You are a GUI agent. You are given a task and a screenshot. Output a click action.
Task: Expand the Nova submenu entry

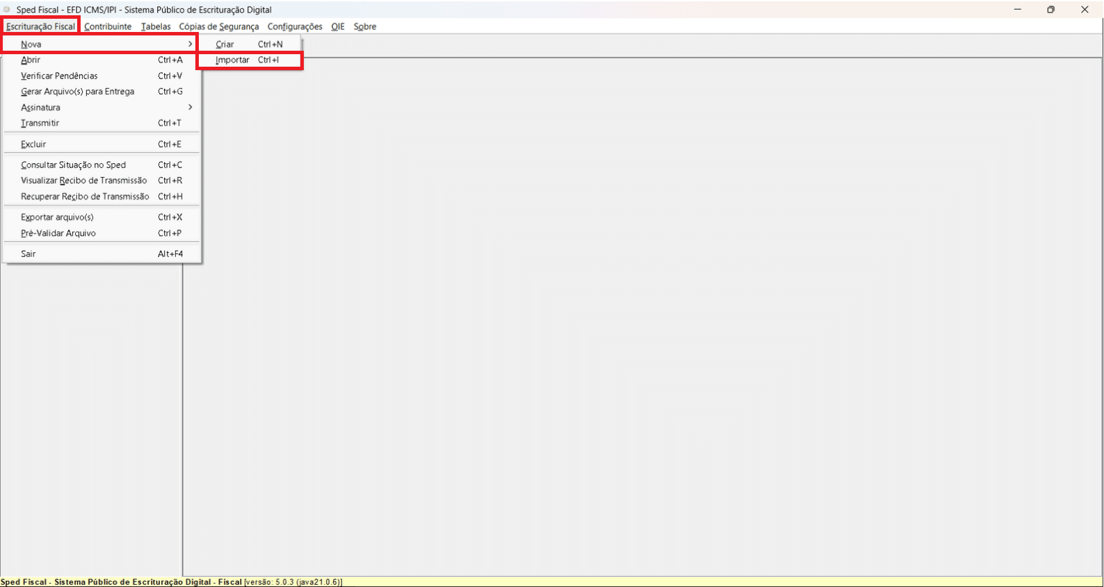100,44
